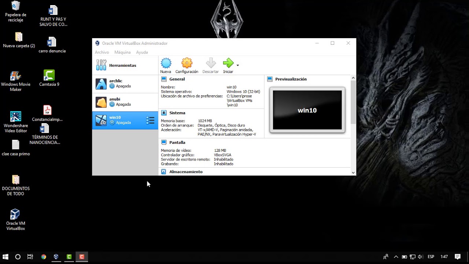Open the notification center icon
The image size is (469, 264).
458,257
